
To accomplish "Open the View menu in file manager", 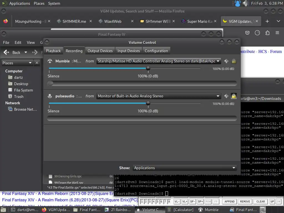I will [x=31, y=42].
